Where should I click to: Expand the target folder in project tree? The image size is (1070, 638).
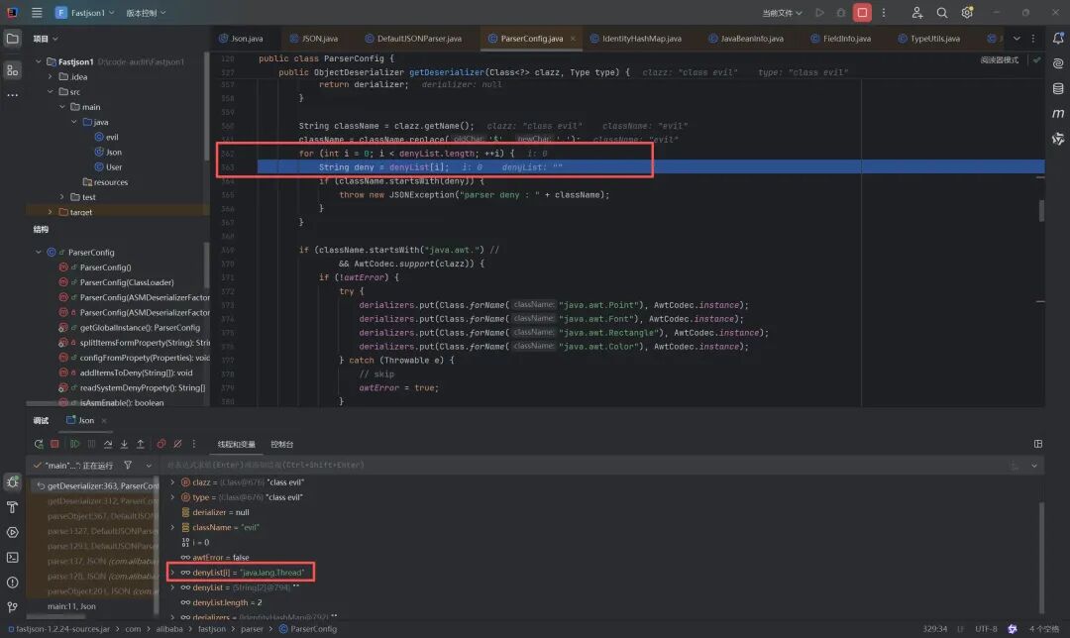click(x=51, y=212)
